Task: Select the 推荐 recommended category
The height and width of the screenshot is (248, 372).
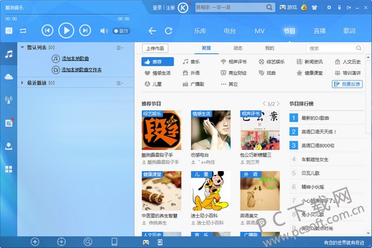Action: (x=157, y=62)
